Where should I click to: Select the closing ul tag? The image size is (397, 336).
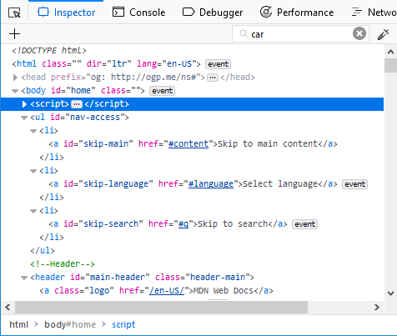[43, 251]
